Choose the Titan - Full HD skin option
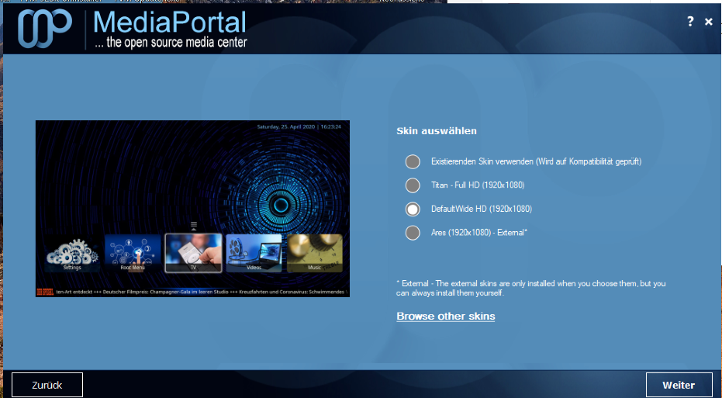This screenshot has height=398, width=722. coord(413,185)
